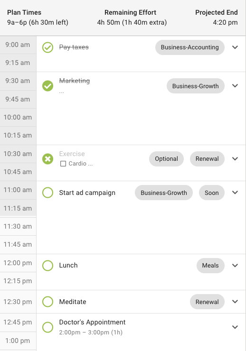Screen dimensions: 246x351
Task: Click the Soon tag
Action: click(x=212, y=193)
